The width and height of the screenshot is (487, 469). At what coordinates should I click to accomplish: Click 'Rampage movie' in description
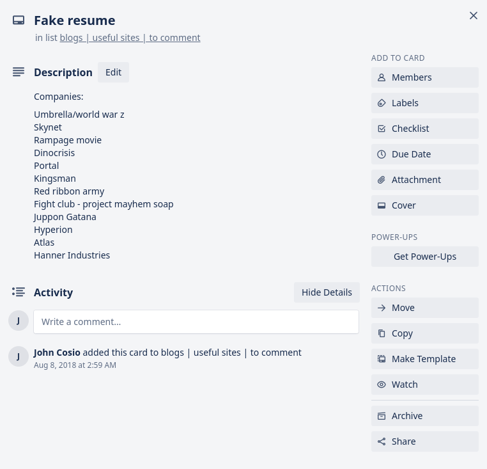tap(68, 140)
